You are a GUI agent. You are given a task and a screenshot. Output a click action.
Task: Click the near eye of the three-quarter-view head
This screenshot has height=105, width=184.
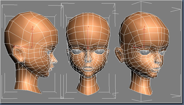[x=145, y=52]
